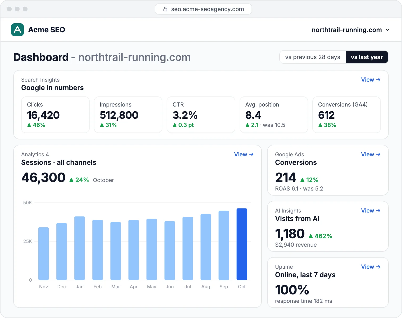Image resolution: width=402 pixels, height=318 pixels.
Task: Click the Sessions · all channels heading
Action: tap(59, 162)
